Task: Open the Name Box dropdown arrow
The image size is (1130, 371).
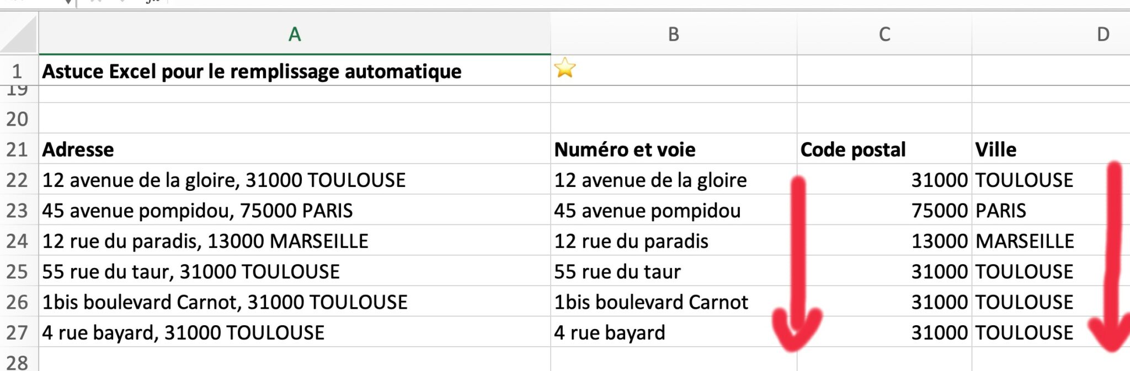Action: point(68,2)
